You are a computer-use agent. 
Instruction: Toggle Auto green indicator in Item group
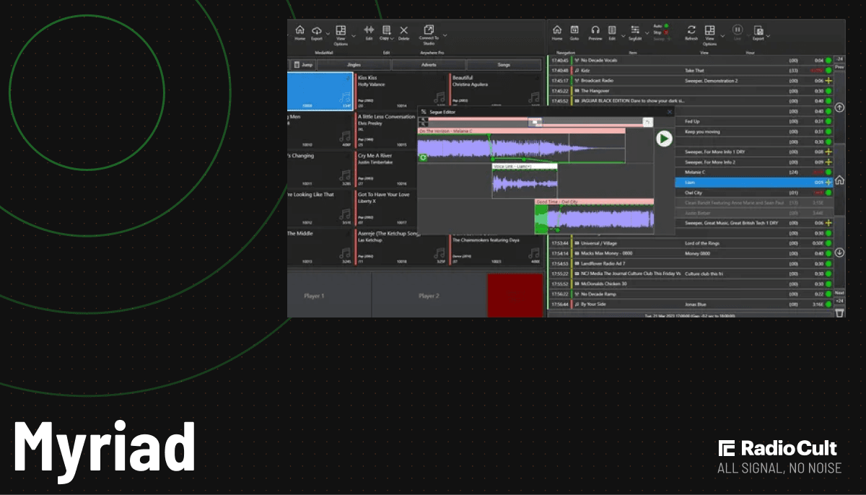tap(666, 25)
